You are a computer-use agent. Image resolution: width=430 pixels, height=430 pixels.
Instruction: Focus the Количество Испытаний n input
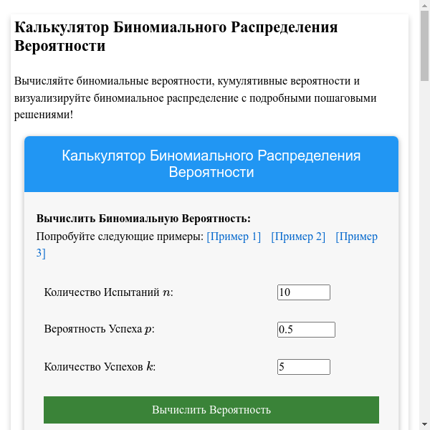(303, 292)
